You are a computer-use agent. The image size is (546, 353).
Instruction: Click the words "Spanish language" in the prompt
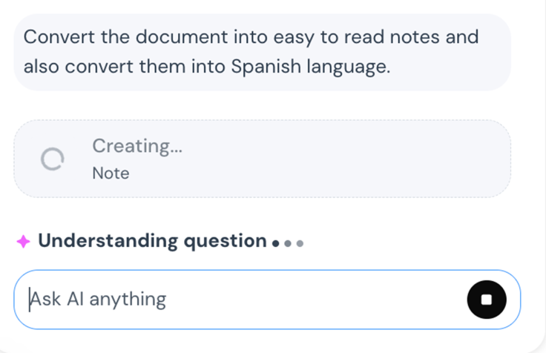pos(309,66)
